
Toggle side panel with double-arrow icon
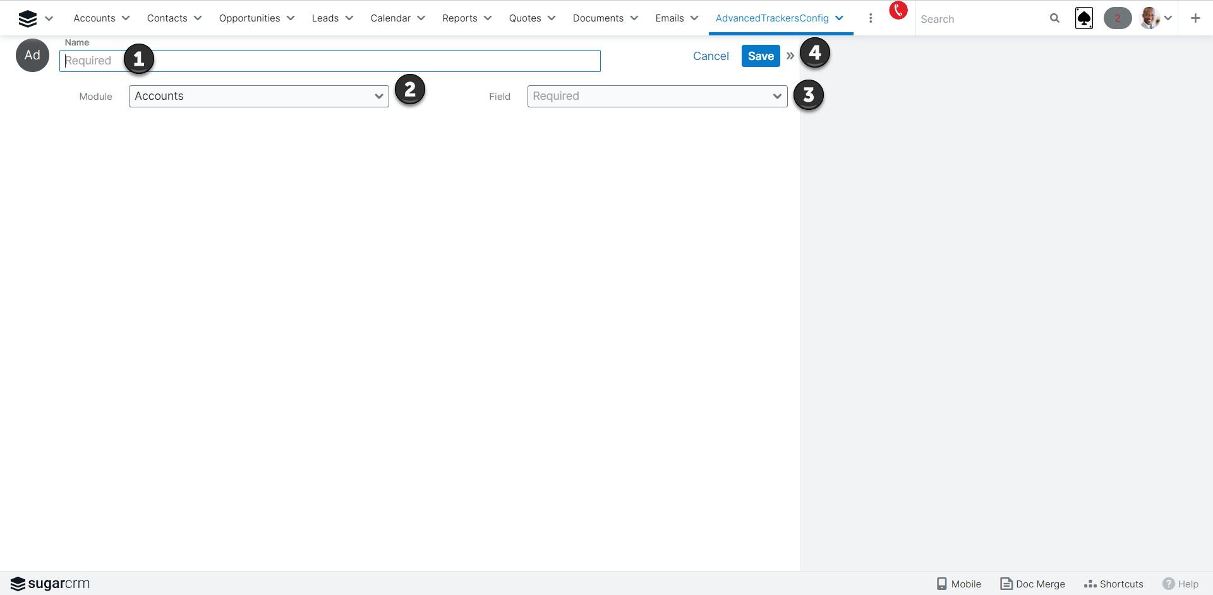pyautogui.click(x=790, y=56)
